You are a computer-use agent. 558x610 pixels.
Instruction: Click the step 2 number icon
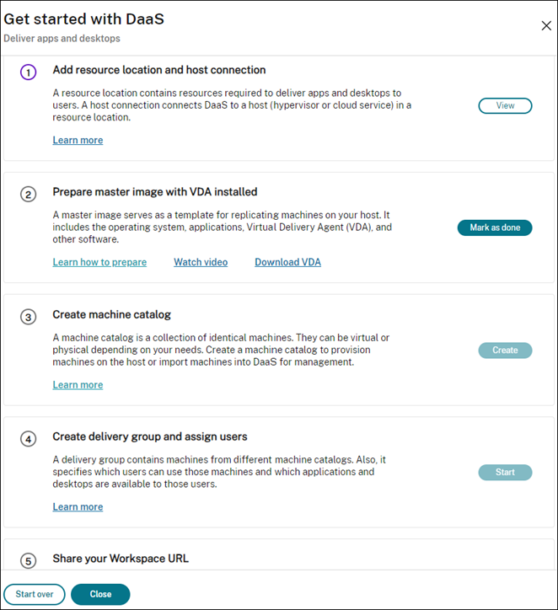coord(29,195)
